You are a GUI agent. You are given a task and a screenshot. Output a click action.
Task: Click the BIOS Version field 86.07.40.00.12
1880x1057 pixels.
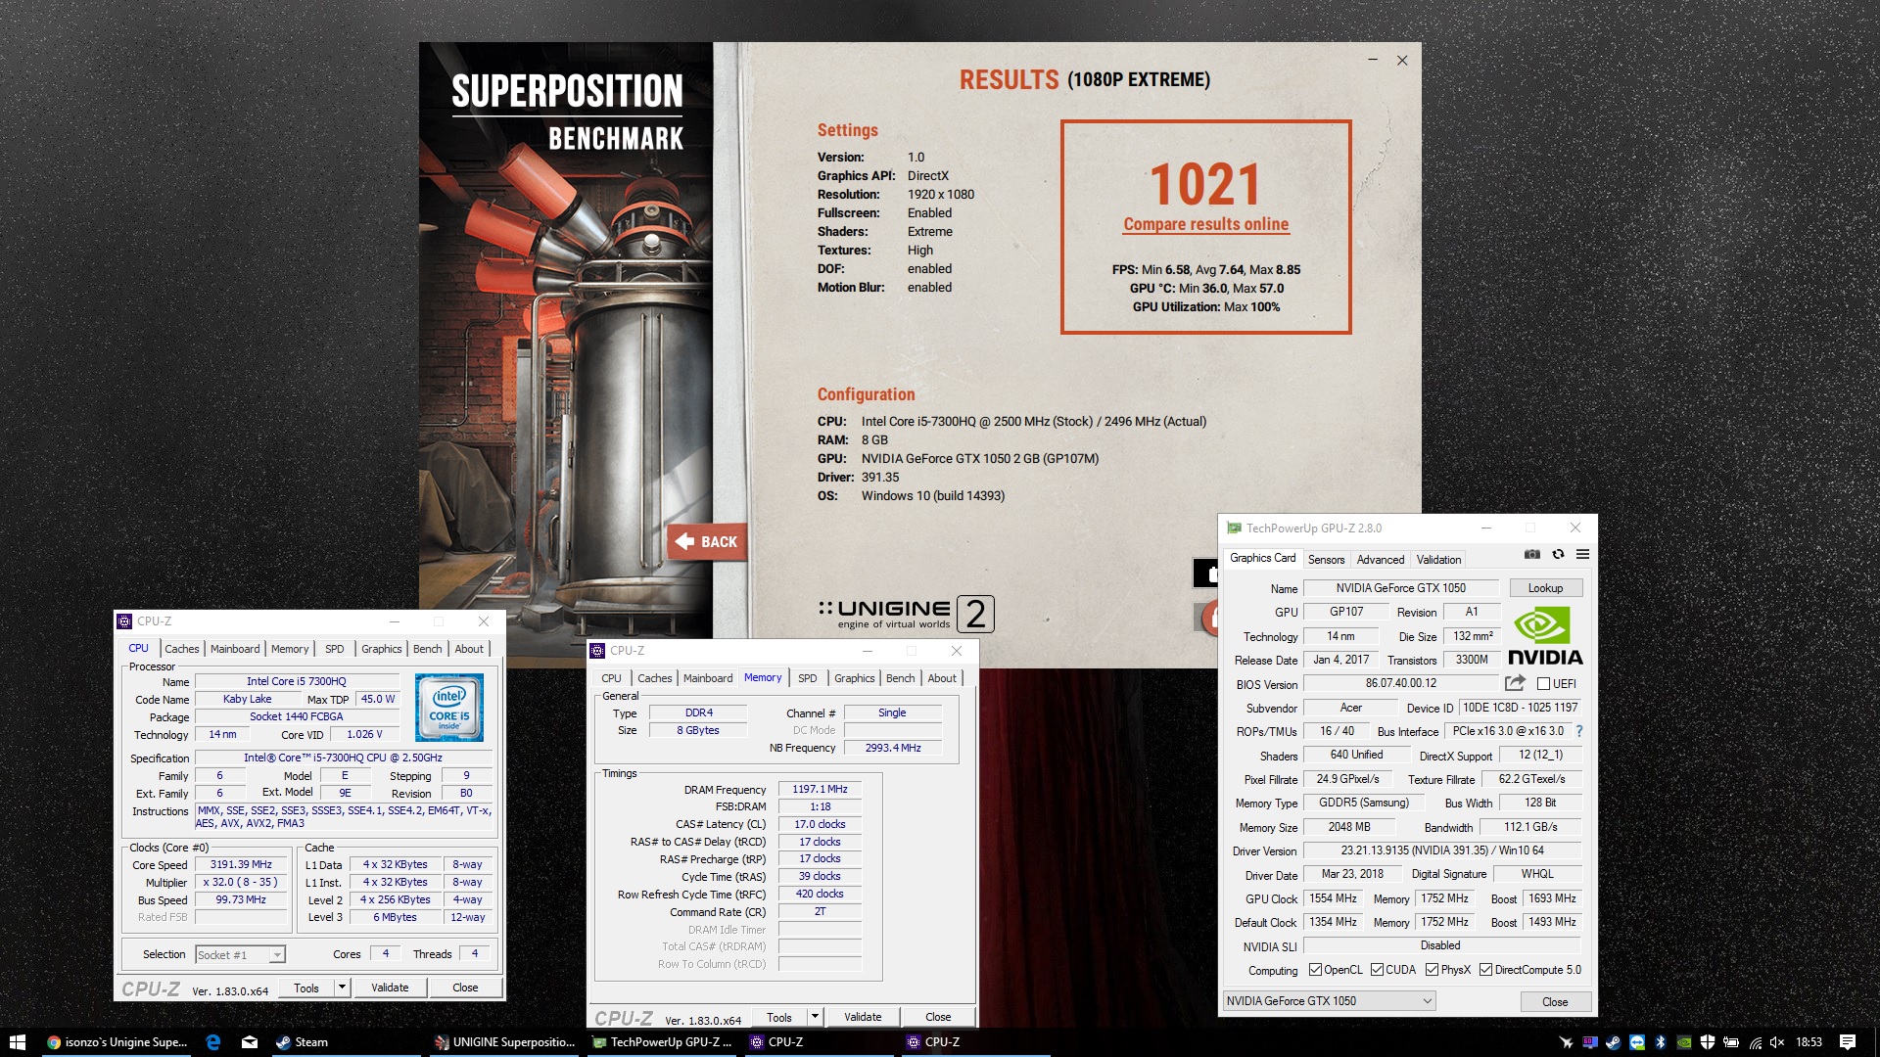click(x=1400, y=683)
